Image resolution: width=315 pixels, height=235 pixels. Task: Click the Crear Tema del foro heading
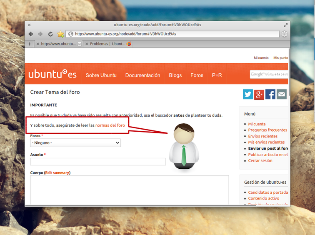[x=55, y=92]
